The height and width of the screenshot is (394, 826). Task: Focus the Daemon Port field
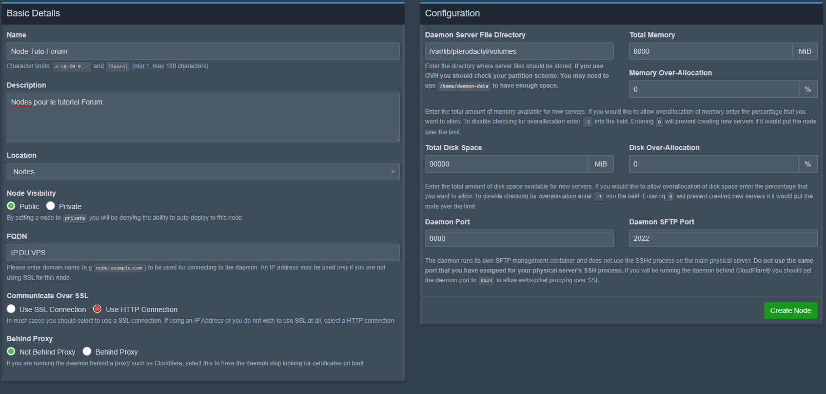pyautogui.click(x=519, y=238)
